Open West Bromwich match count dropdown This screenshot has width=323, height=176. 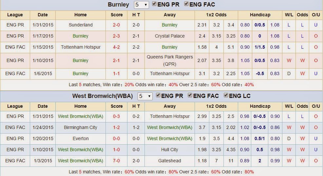[145, 96]
